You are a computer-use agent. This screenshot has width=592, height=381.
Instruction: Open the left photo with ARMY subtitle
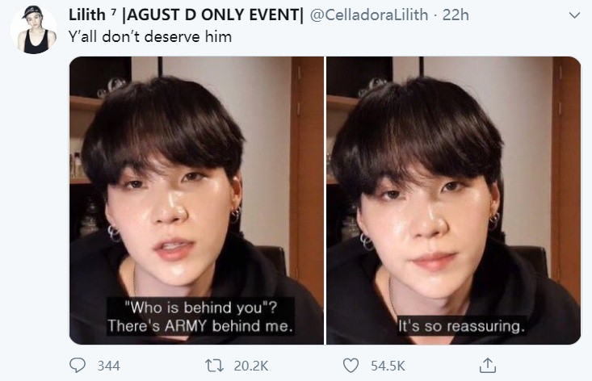196,200
